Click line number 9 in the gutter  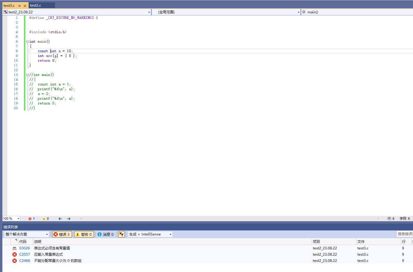pos(17,56)
